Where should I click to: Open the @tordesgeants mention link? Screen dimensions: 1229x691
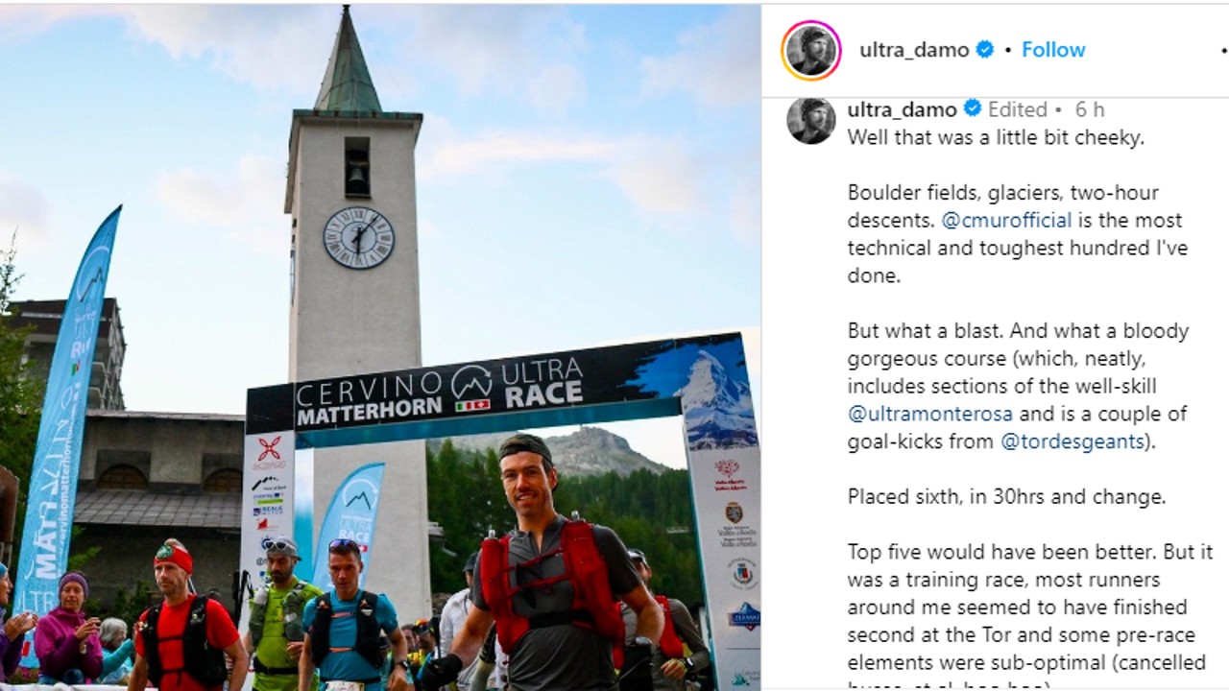1072,441
